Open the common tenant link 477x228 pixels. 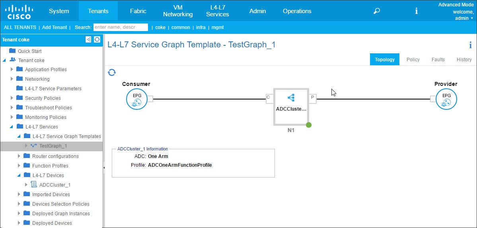coord(181,27)
